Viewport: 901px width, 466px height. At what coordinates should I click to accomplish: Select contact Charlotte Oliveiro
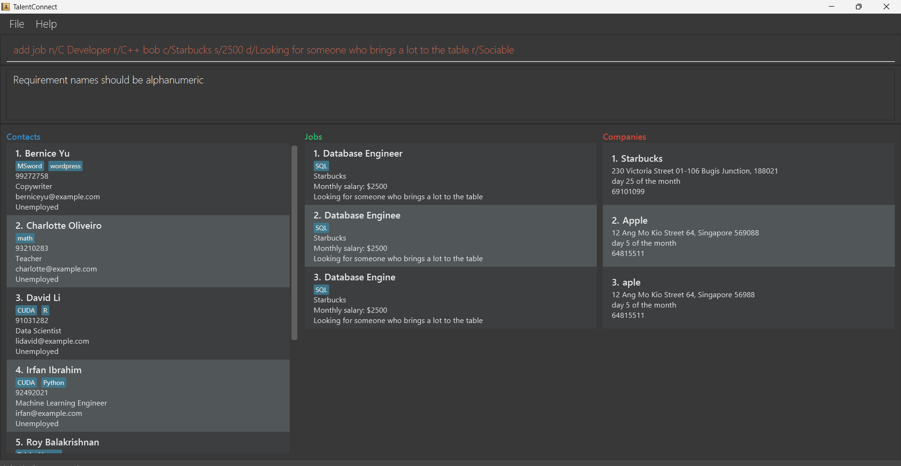tap(148, 251)
